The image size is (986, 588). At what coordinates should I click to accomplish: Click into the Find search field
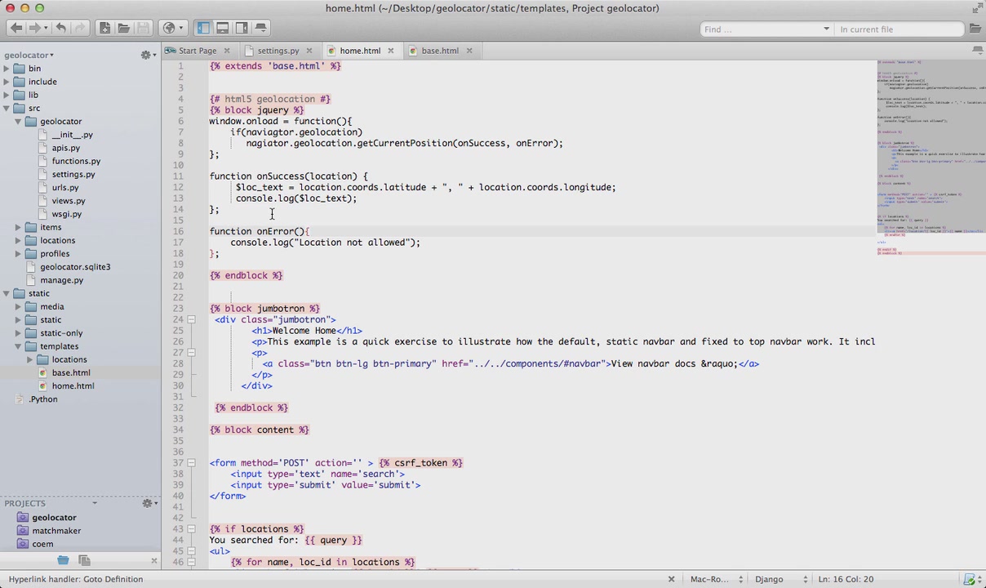[x=761, y=29]
